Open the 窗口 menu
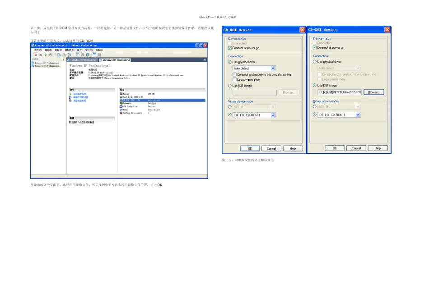 click(x=89, y=50)
